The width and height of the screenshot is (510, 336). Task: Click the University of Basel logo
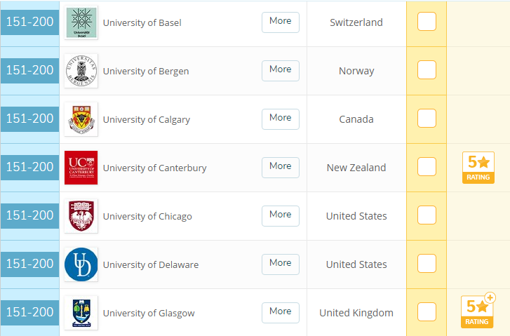(x=81, y=22)
